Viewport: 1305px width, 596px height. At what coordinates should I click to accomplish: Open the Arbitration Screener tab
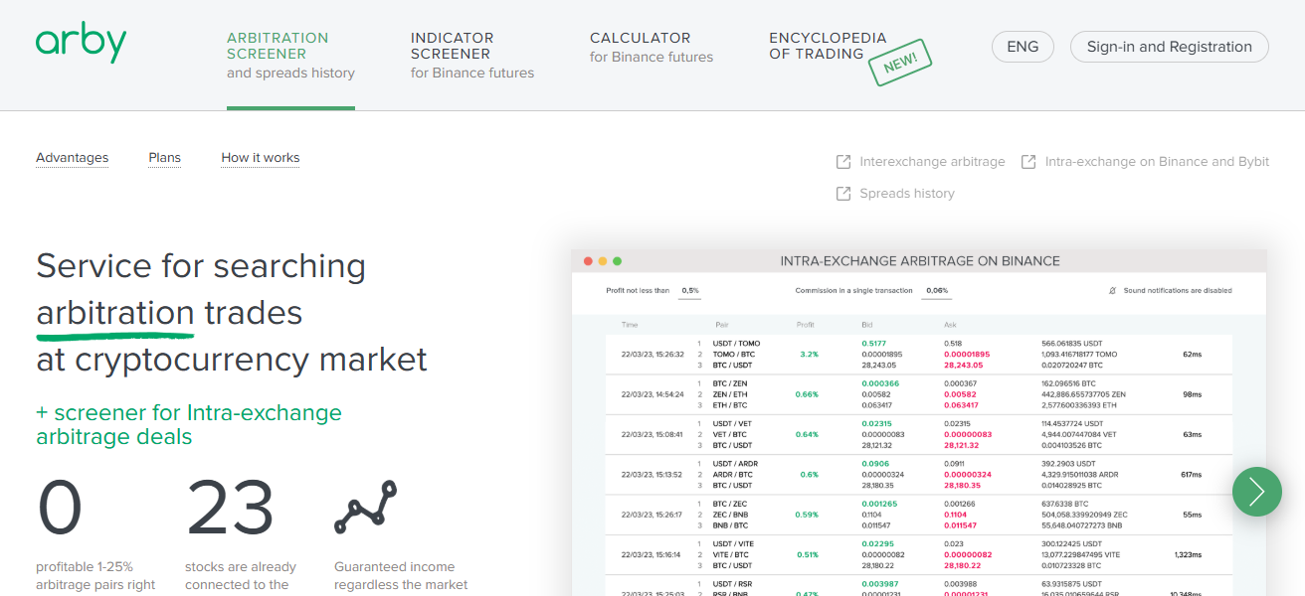point(289,55)
